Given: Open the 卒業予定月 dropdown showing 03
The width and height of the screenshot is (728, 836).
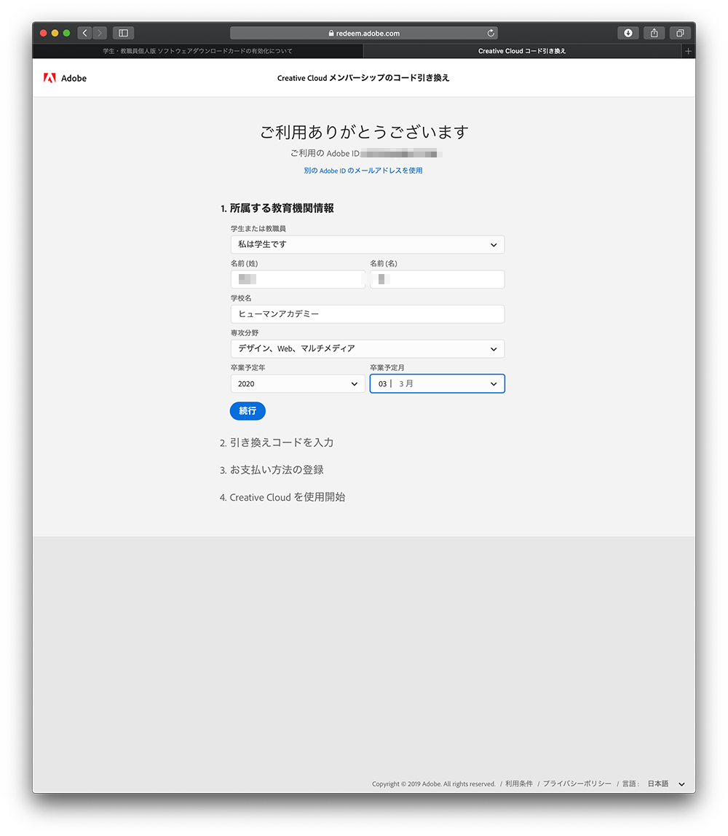Looking at the screenshot, I should tap(438, 384).
